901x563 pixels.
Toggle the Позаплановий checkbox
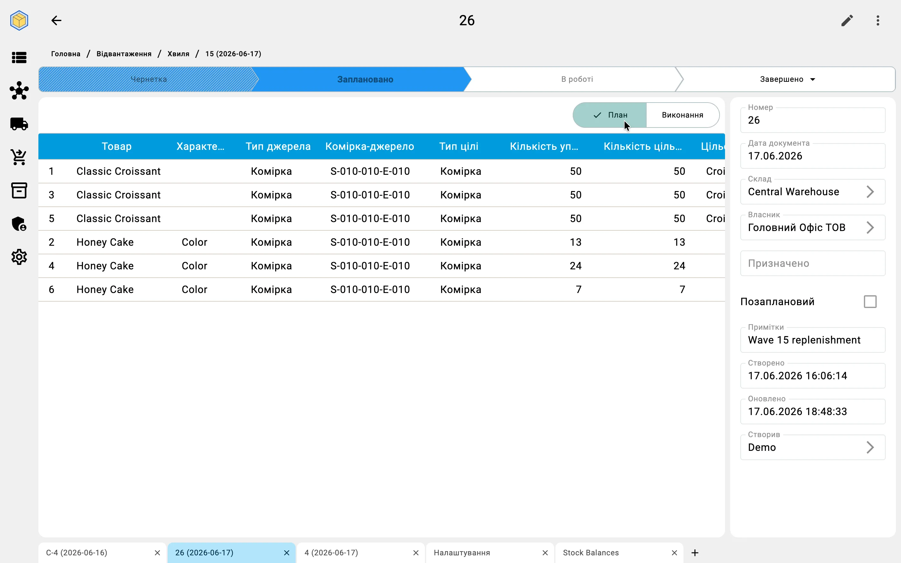click(x=870, y=302)
